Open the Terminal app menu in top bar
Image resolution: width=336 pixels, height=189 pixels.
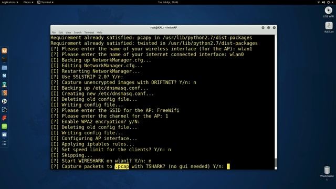point(45,2)
